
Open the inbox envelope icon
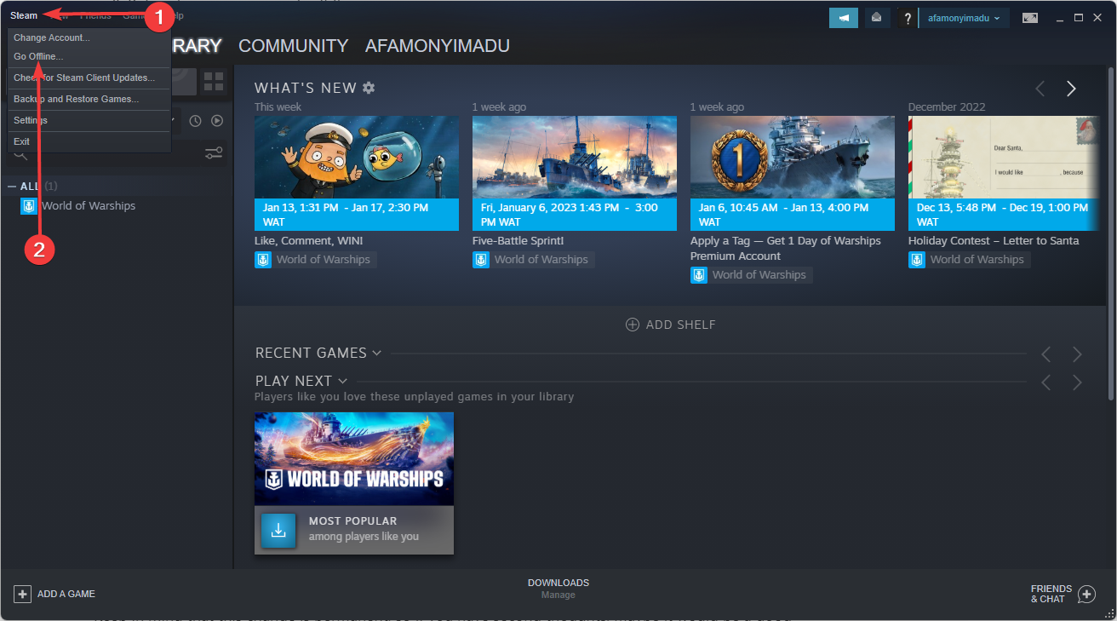click(x=876, y=18)
